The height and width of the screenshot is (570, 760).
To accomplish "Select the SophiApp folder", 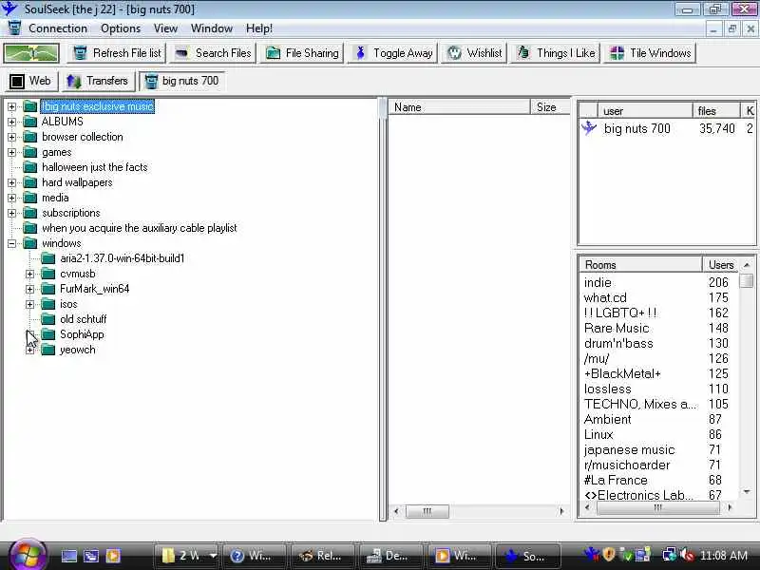I will pos(82,334).
